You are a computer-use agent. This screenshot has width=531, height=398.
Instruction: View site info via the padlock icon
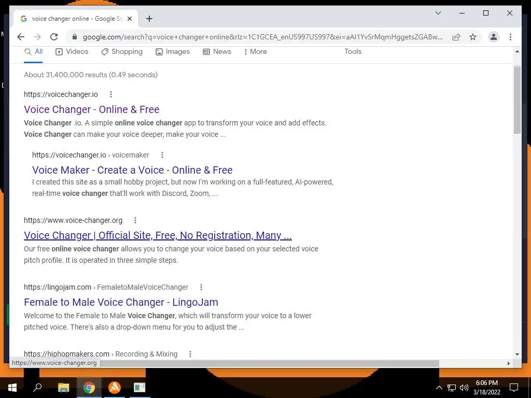[x=75, y=37]
